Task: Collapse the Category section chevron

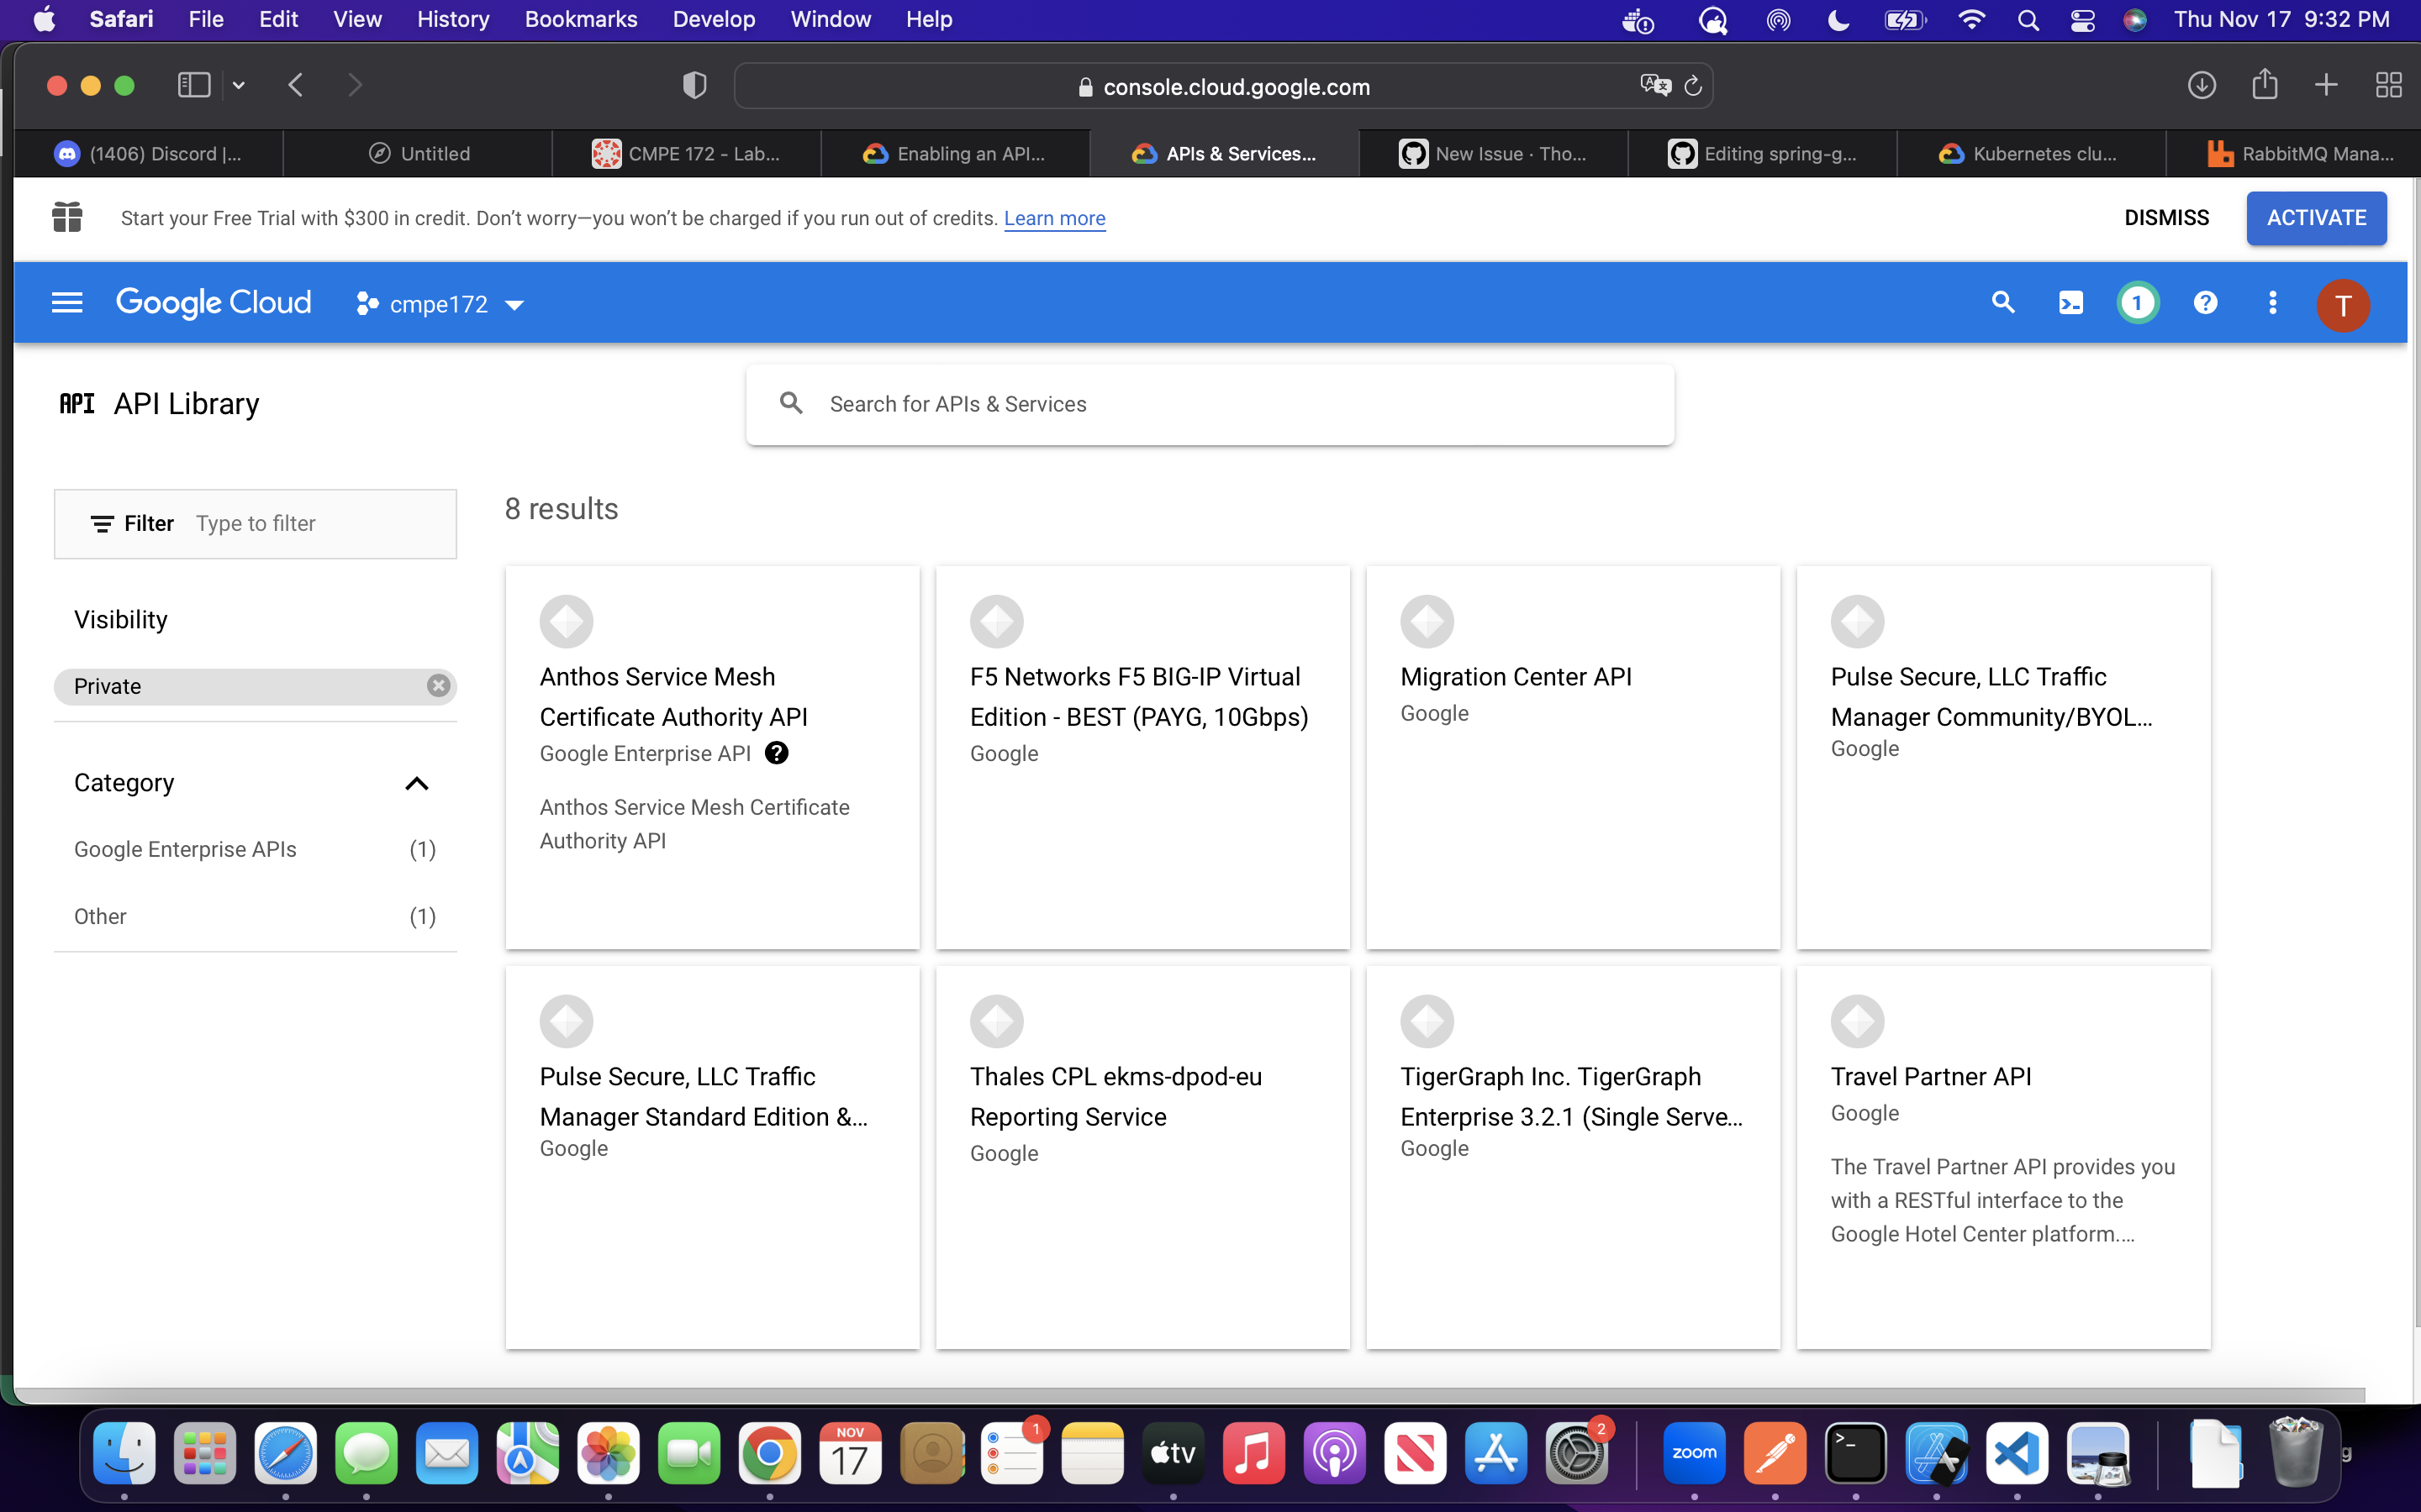Action: point(416,783)
